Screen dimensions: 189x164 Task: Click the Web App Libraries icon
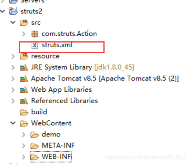[24, 90]
